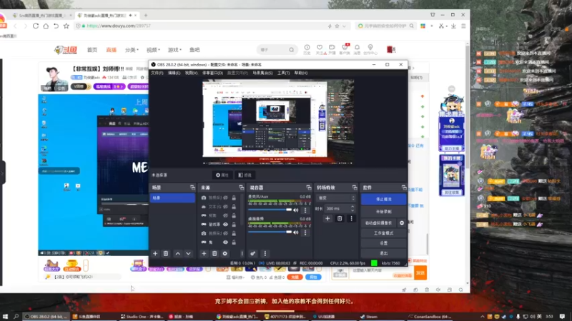Viewport: 572px width, 321px height.
Task: Open OBS View menu
Action: click(x=191, y=73)
